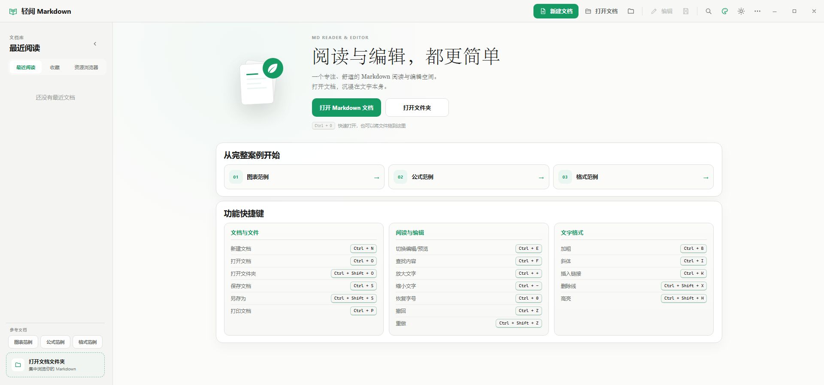This screenshot has height=385, width=824.
Task: Click the 编辑 pencil button in the toolbar
Action: tap(662, 11)
